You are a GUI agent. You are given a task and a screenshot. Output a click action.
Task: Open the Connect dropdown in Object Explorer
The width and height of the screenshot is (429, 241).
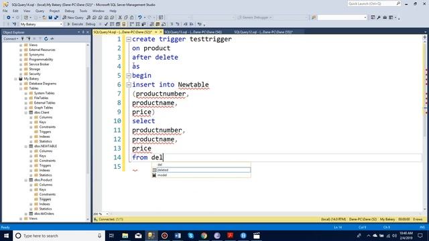click(x=11, y=39)
